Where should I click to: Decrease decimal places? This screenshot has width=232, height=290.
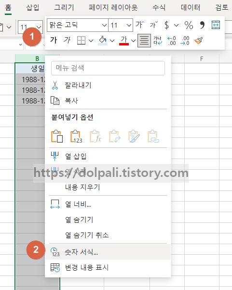185,41
